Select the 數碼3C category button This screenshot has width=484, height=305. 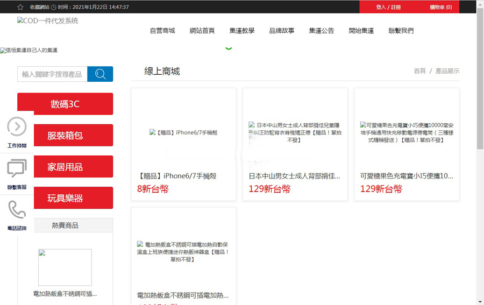(x=65, y=104)
